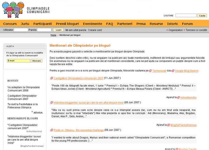Click MENTIONARI PE BLOGURI sidebar heading
The height and width of the screenshot is (150, 209).
tap(23, 118)
